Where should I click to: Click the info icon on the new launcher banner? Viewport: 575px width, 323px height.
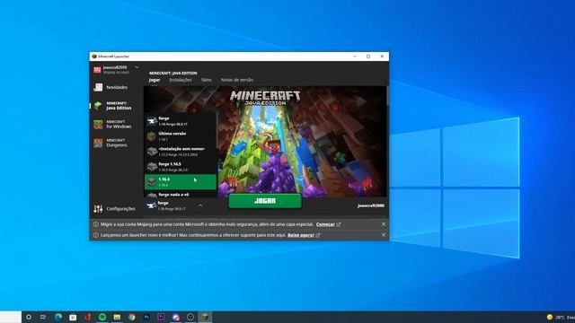96,235
